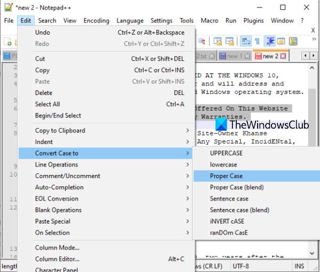Expand the Comment/Uncomment submenu
This screenshot has height=272, width=320.
[105, 176]
